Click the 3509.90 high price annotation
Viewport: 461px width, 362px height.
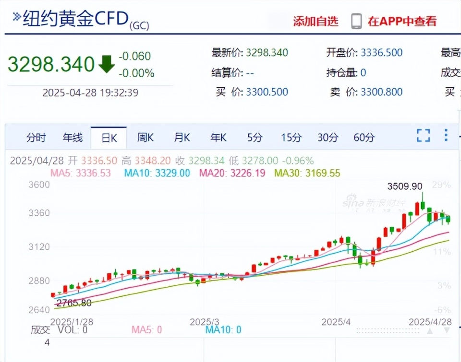(x=404, y=186)
